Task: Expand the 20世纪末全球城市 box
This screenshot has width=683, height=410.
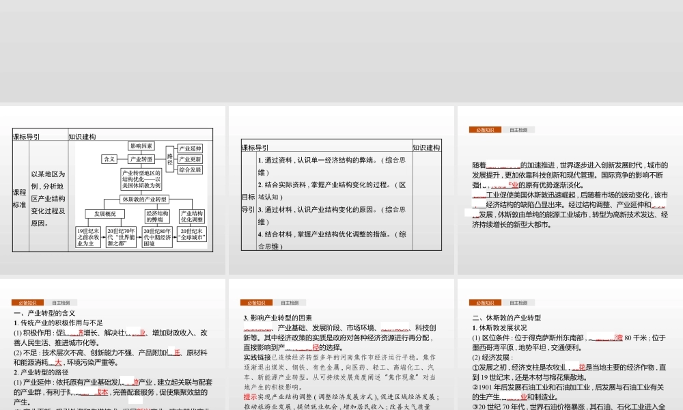Action: [193, 235]
